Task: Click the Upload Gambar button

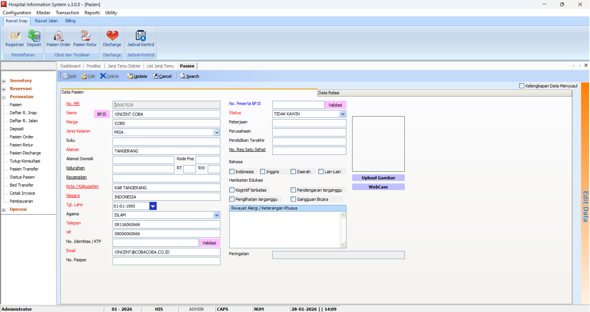Action: click(x=378, y=178)
